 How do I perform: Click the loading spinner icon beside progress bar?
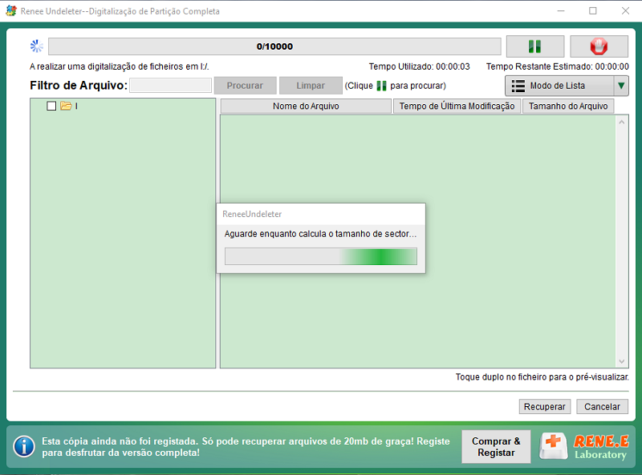tap(36, 46)
